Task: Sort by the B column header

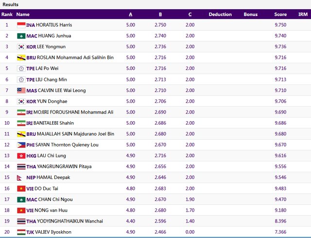Action: tap(160, 15)
